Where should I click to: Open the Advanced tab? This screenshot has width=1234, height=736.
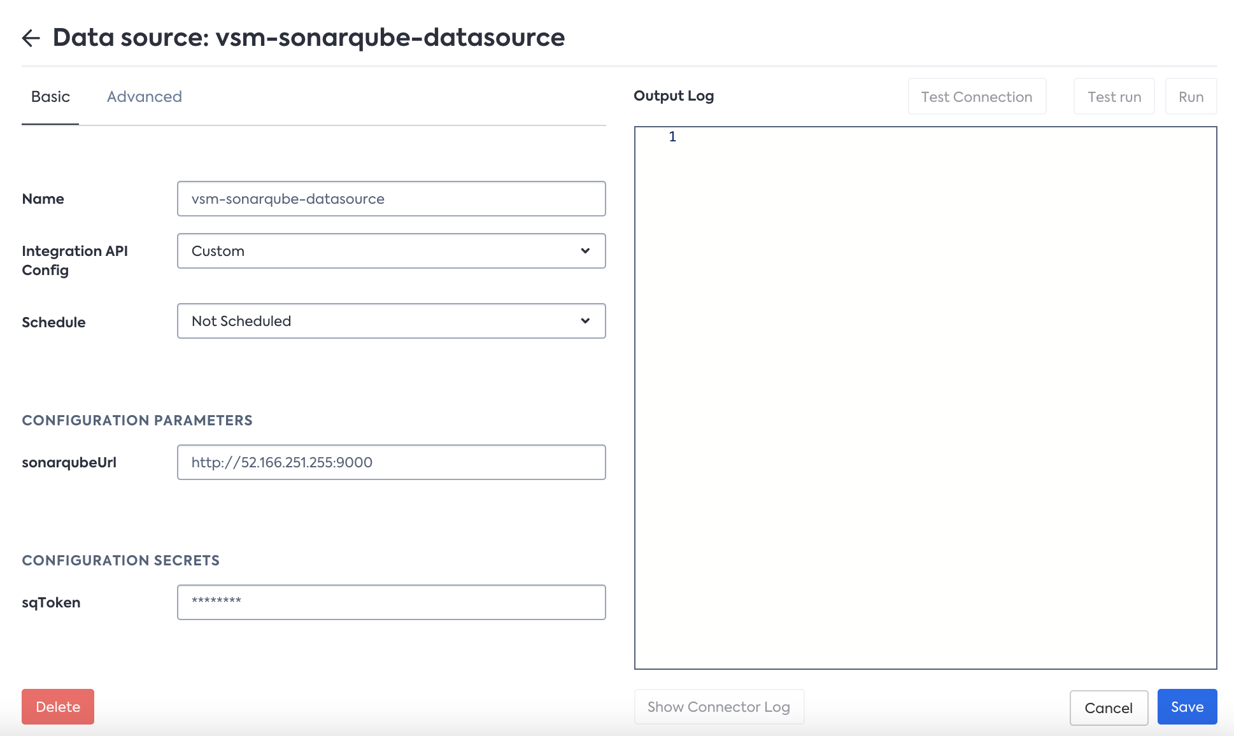145,97
